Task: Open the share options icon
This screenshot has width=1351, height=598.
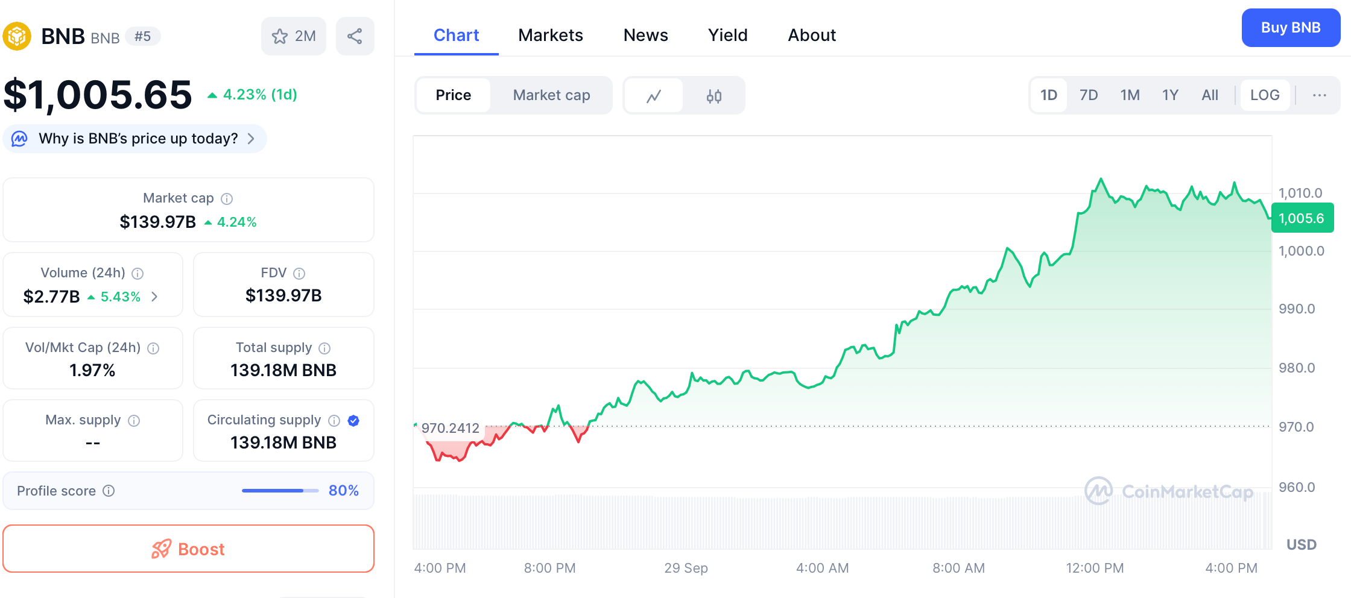Action: tap(355, 36)
